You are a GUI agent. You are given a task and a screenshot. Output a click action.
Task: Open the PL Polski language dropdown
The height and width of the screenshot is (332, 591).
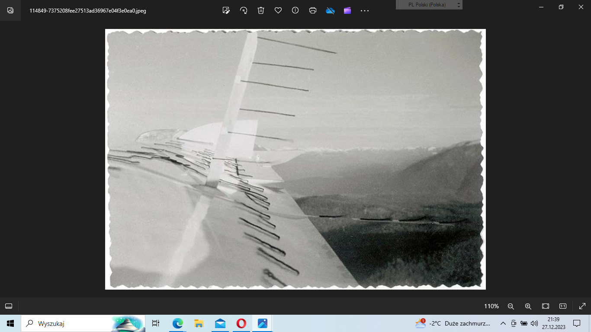point(429,5)
